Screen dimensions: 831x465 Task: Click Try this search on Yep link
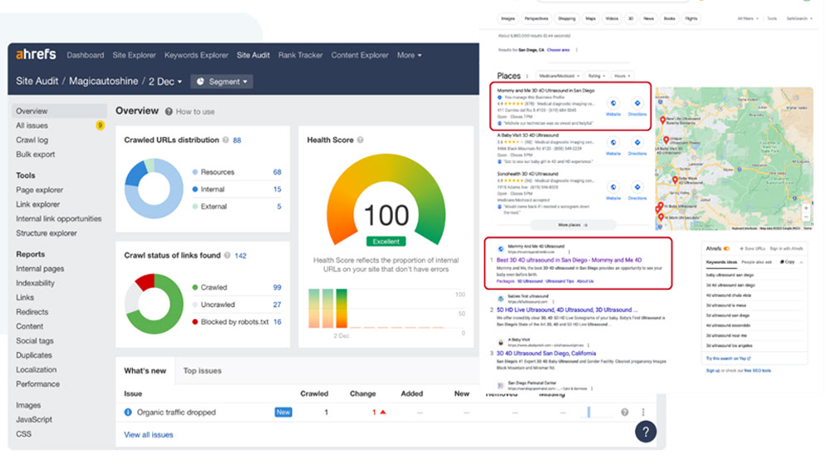[x=728, y=359]
